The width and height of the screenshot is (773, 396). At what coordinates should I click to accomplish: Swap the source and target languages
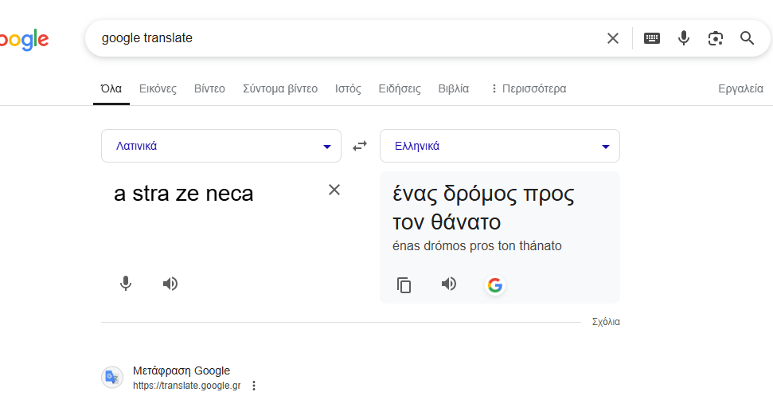pyautogui.click(x=361, y=146)
